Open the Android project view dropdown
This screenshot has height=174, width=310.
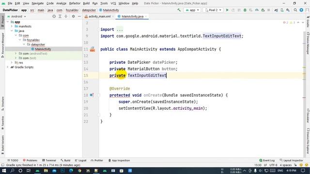tap(16, 16)
